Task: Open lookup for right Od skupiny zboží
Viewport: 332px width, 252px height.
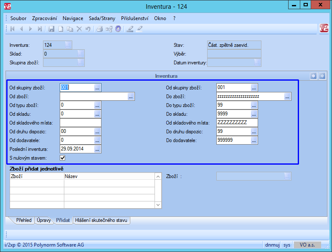Action: coord(254,87)
